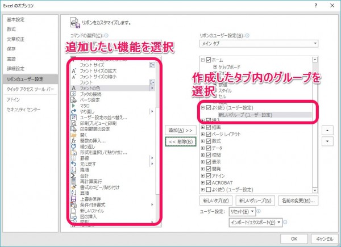
Task: Uncheck the checked よく使う (ユーザー設定) checkbox
Action: (x=209, y=107)
